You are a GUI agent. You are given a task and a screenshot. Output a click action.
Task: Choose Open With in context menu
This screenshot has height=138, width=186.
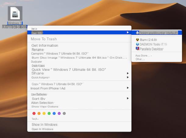point(79,33)
